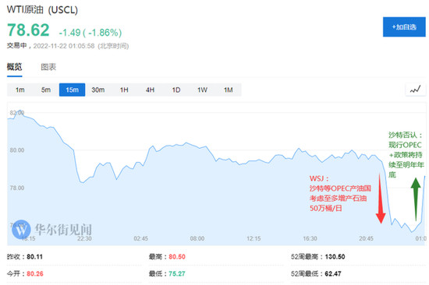Choose the 30m timeframe
429x285 pixels.
tap(98, 90)
